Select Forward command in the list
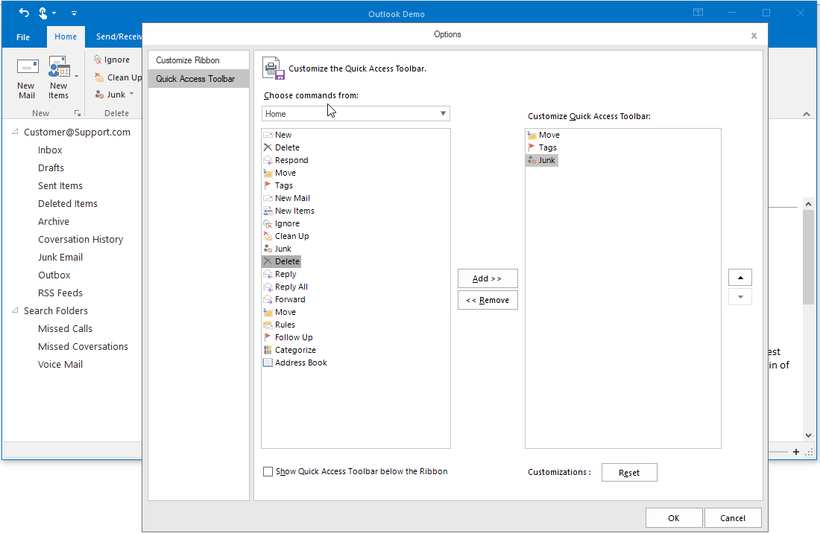The height and width of the screenshot is (533, 820). pyautogui.click(x=289, y=299)
